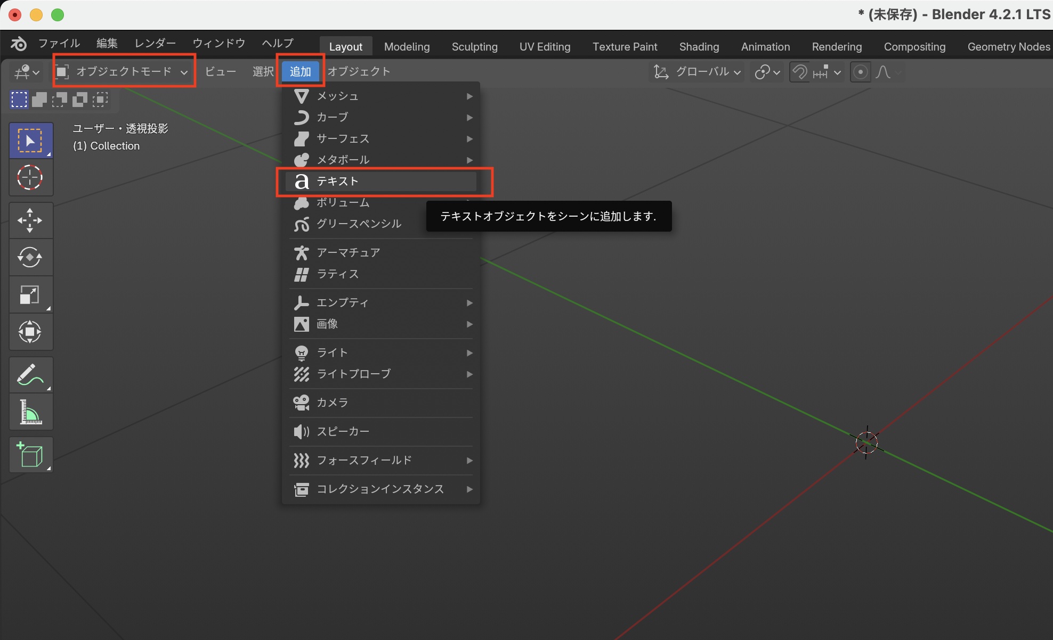Open the オブジェクトモード dropdown

click(124, 71)
